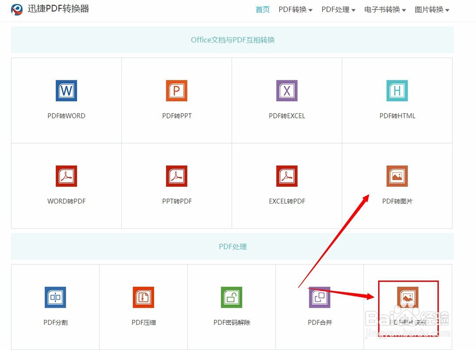Click the red PDF icon for EXCEL转PDF
The image size is (476, 350).
tap(287, 176)
